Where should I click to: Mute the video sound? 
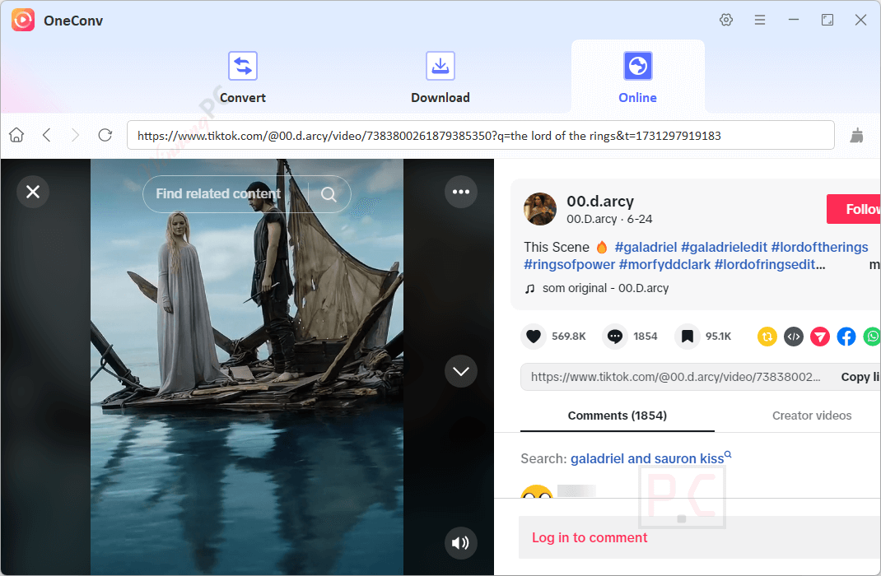pos(461,543)
